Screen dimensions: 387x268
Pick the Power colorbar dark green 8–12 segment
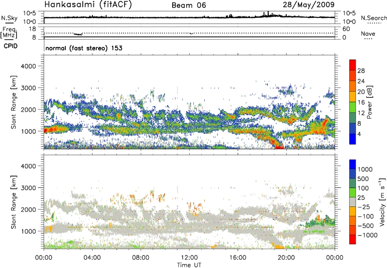353,118
